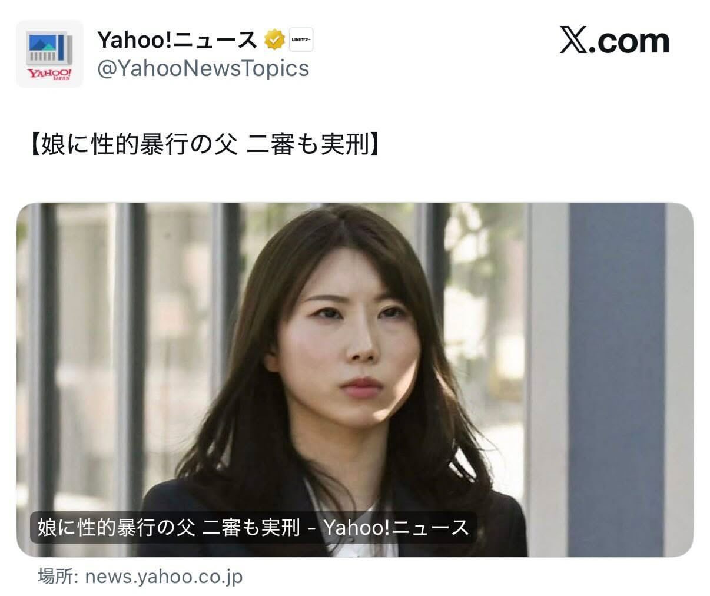The height and width of the screenshot is (596, 710).
Task: Click the dark caption overlay on preview image
Action: [253, 527]
